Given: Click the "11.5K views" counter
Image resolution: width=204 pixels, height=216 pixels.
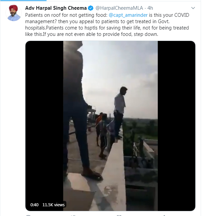Looking at the screenshot, I should [54, 205].
